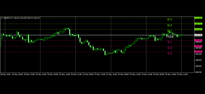Click 109.495 on the price scale
Image resolution: width=205 pixels, height=94 pixels.
(198, 48)
